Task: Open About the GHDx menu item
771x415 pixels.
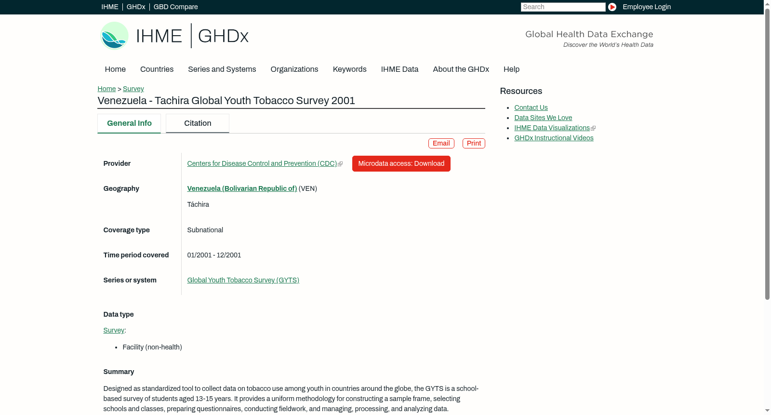Action: tap(461, 69)
